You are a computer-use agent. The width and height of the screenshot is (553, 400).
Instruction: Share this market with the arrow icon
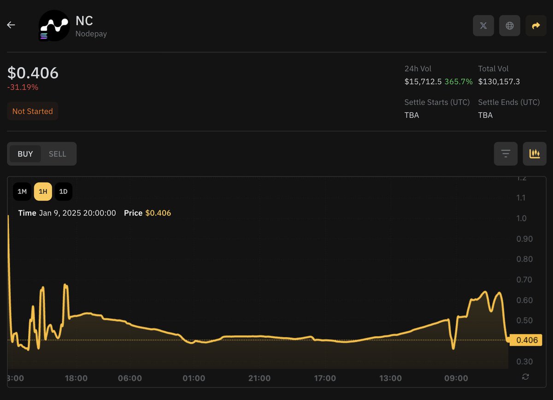coord(536,26)
